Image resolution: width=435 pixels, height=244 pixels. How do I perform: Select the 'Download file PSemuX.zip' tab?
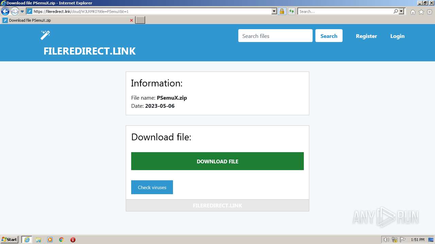(68, 20)
